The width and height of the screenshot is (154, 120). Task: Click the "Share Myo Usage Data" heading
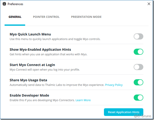28,80
